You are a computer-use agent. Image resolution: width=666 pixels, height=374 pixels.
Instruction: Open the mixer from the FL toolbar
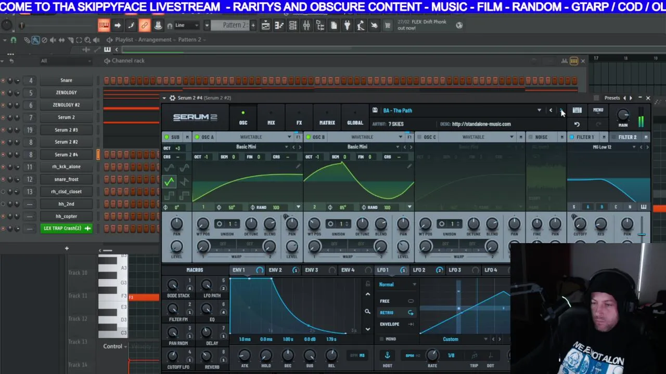306,25
